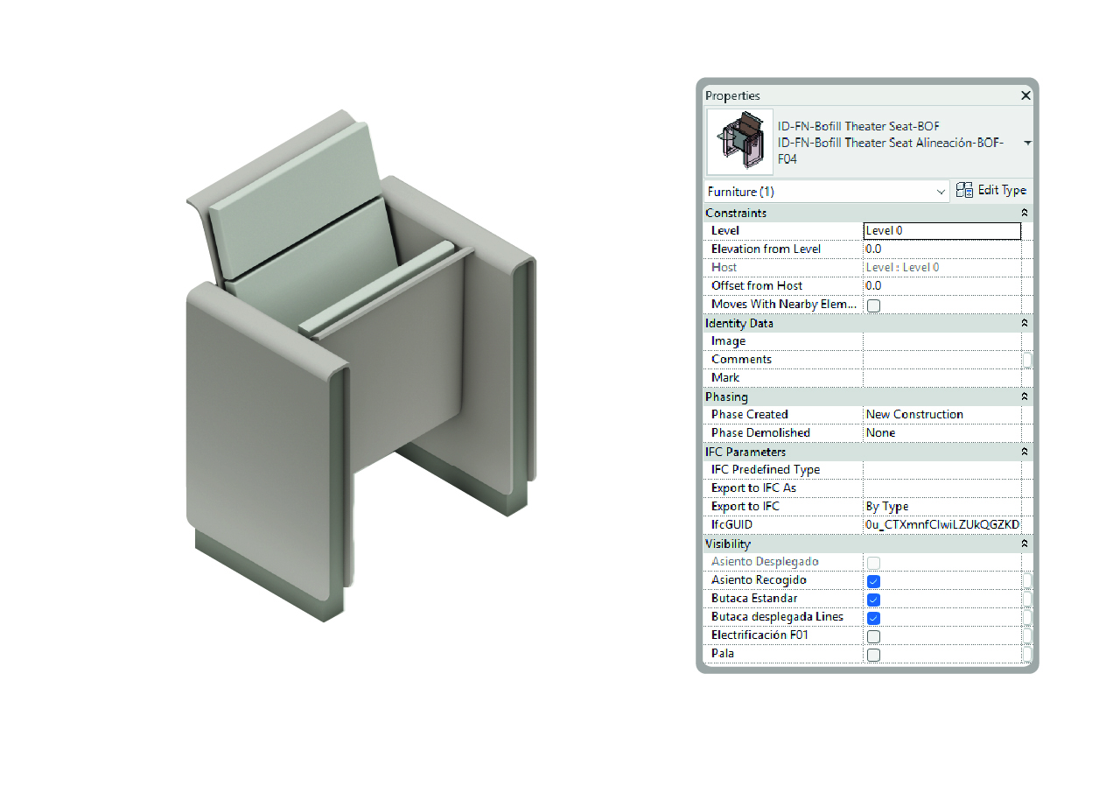Click the Level value field
This screenshot has height=800, width=1106.
tap(941, 231)
